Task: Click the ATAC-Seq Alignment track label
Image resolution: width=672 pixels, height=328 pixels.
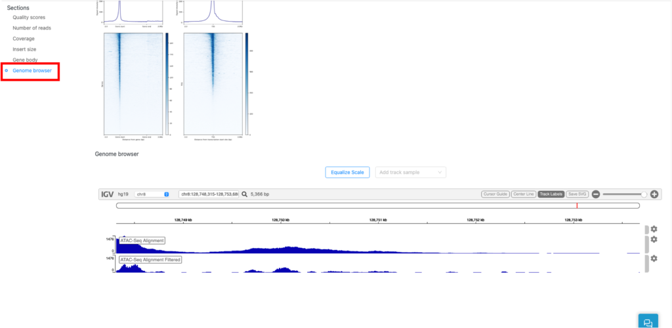Action: coord(142,241)
